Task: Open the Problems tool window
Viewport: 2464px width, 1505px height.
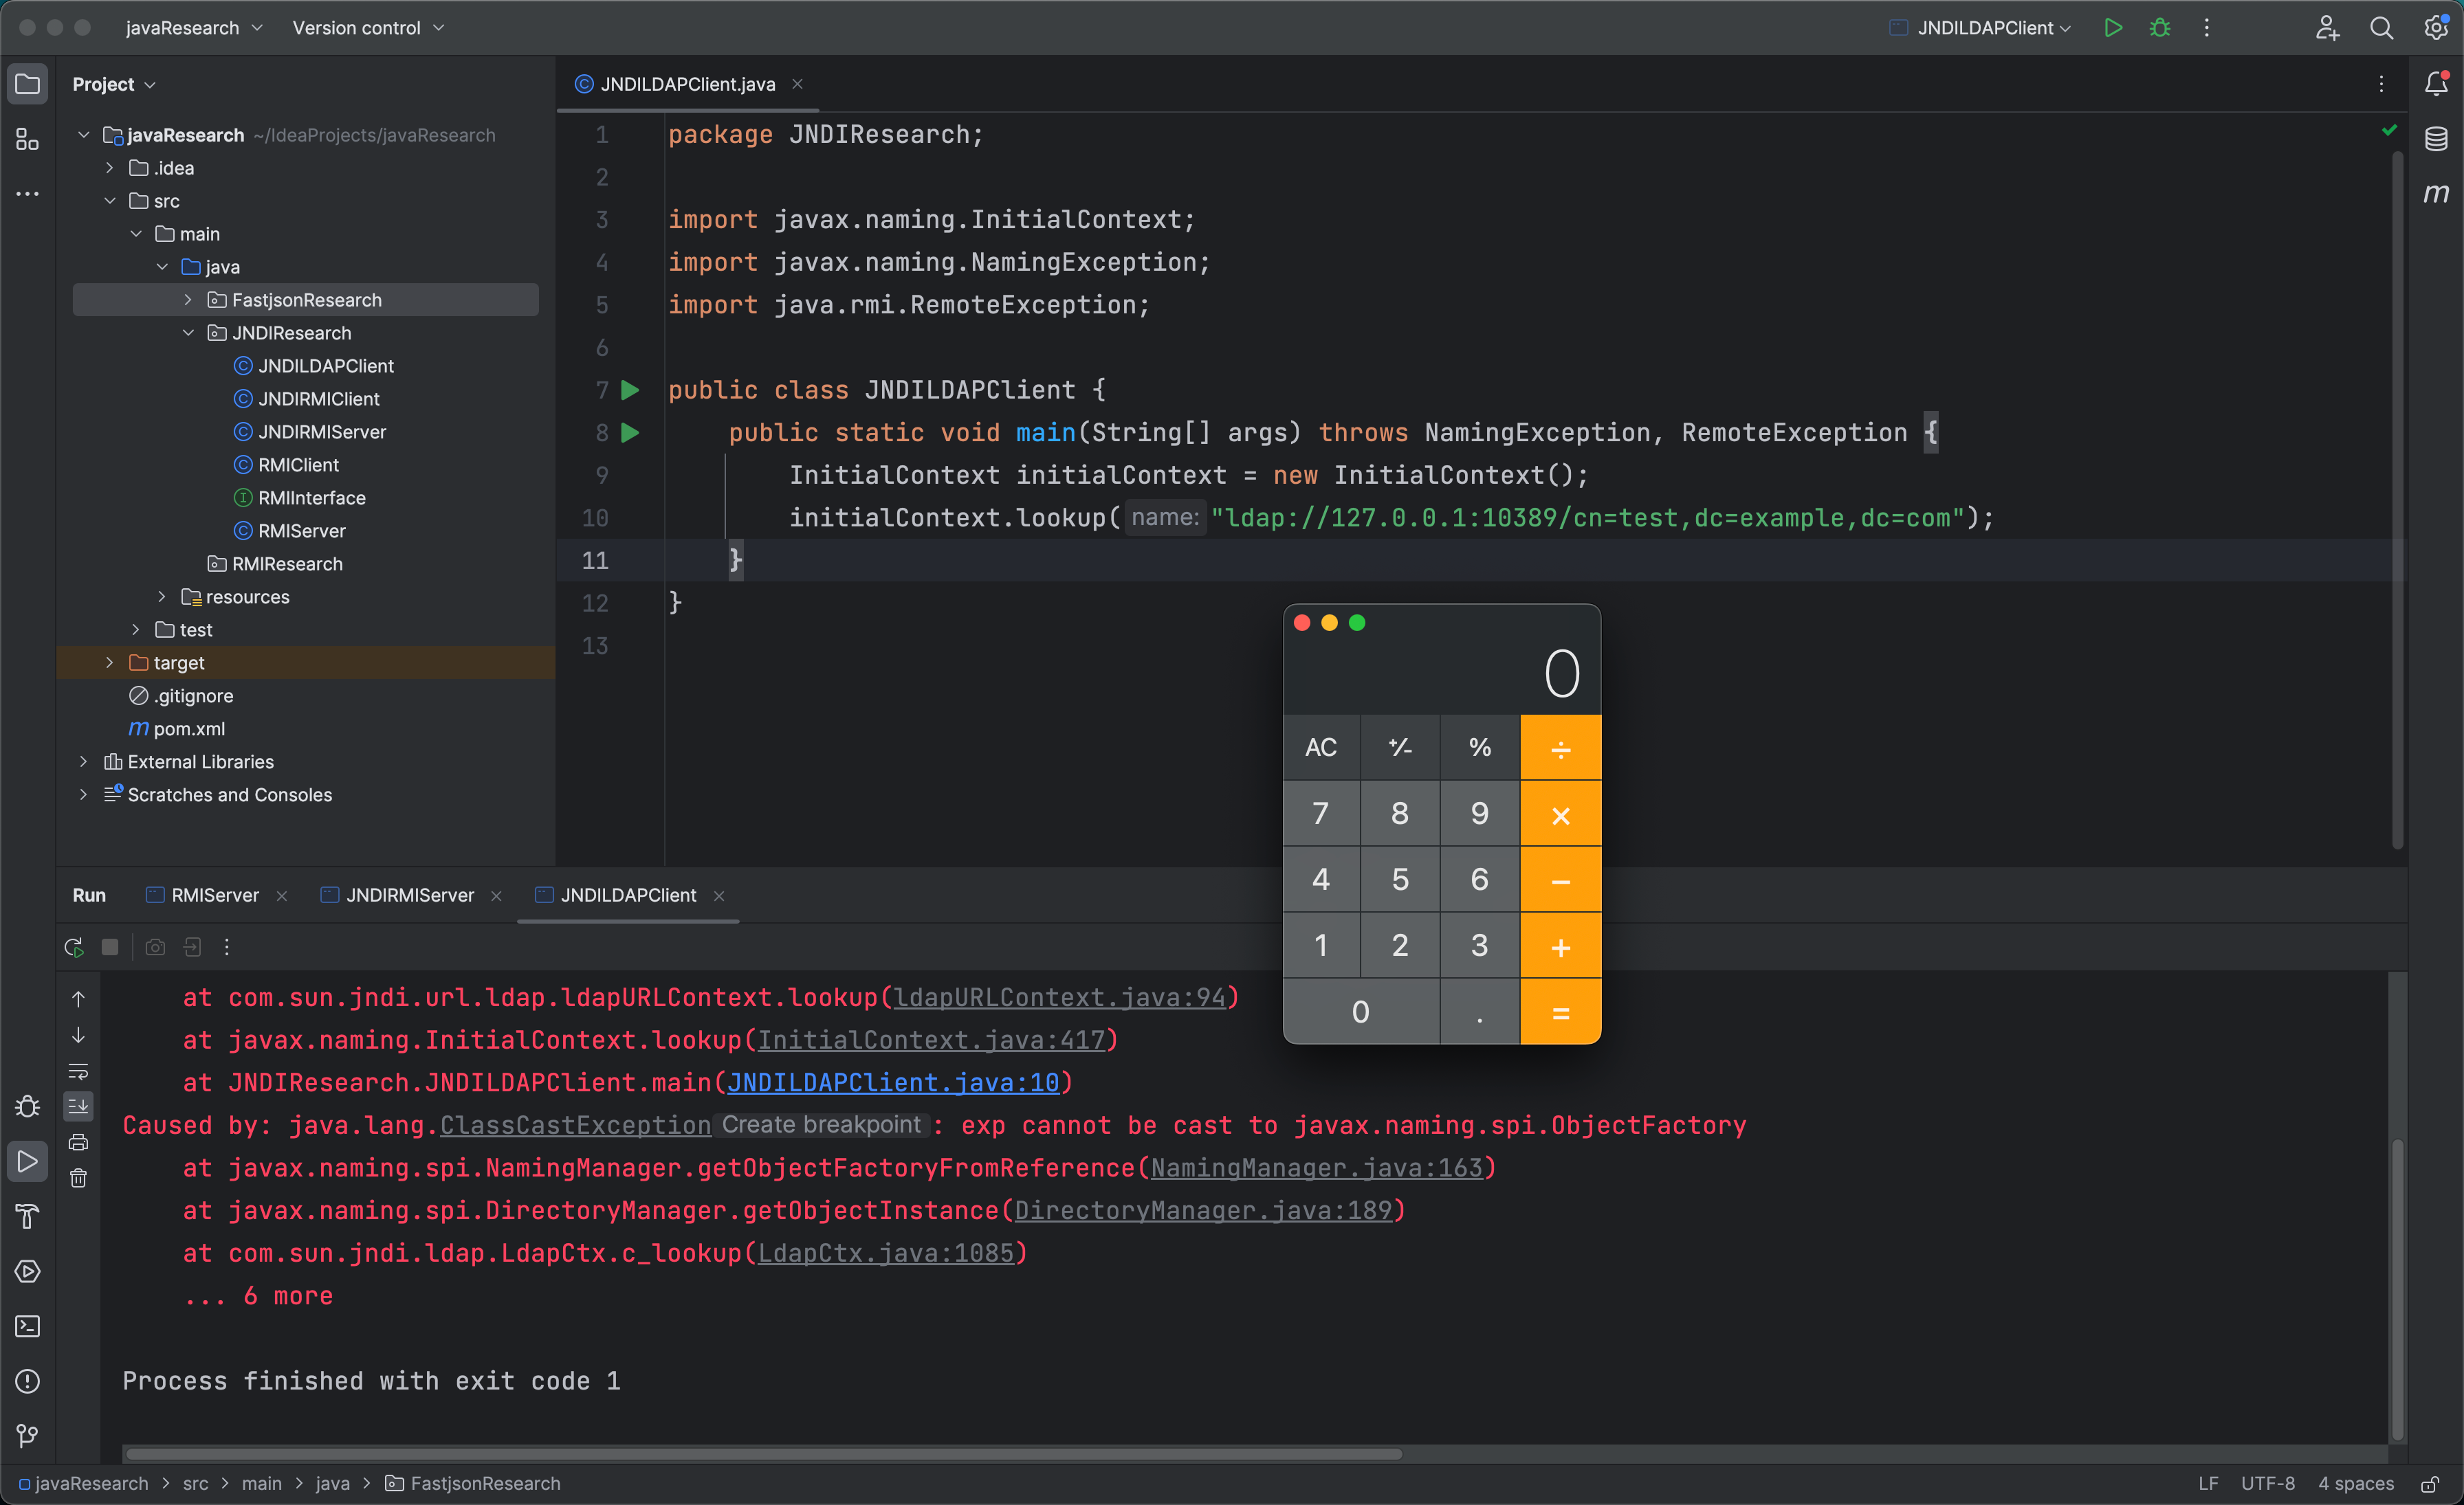Action: (x=28, y=1382)
